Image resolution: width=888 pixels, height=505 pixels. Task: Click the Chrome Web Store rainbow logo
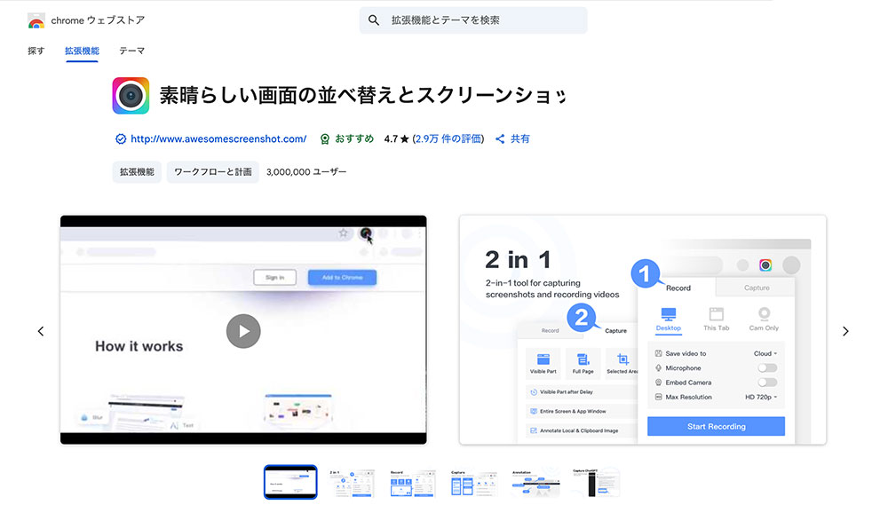point(36,20)
